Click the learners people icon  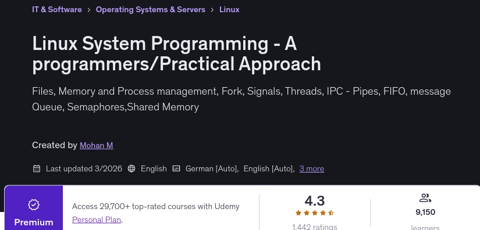pyautogui.click(x=425, y=198)
